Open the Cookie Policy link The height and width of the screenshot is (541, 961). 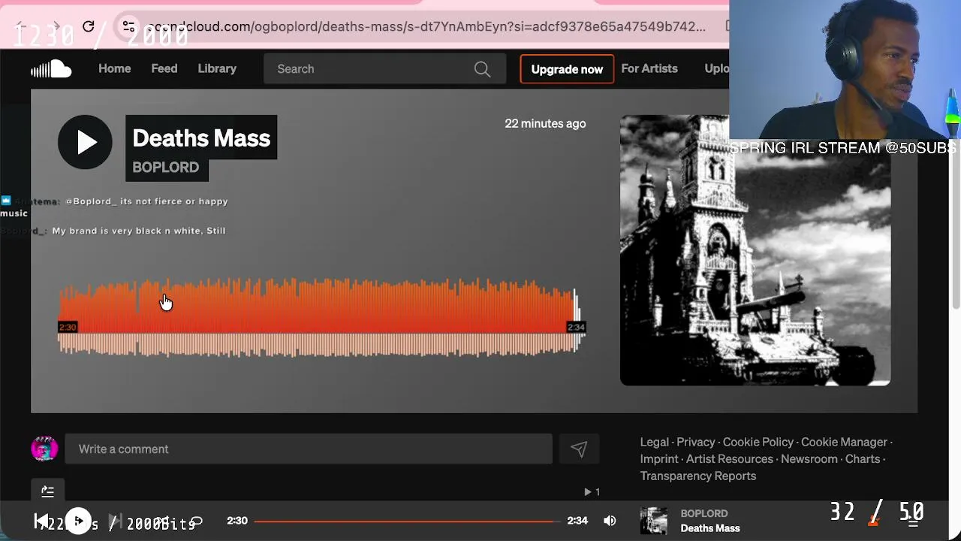click(758, 442)
